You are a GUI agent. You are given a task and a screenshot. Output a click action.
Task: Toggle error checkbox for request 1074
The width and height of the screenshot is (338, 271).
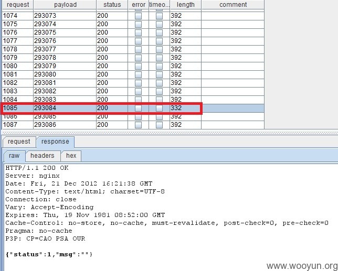click(138, 16)
